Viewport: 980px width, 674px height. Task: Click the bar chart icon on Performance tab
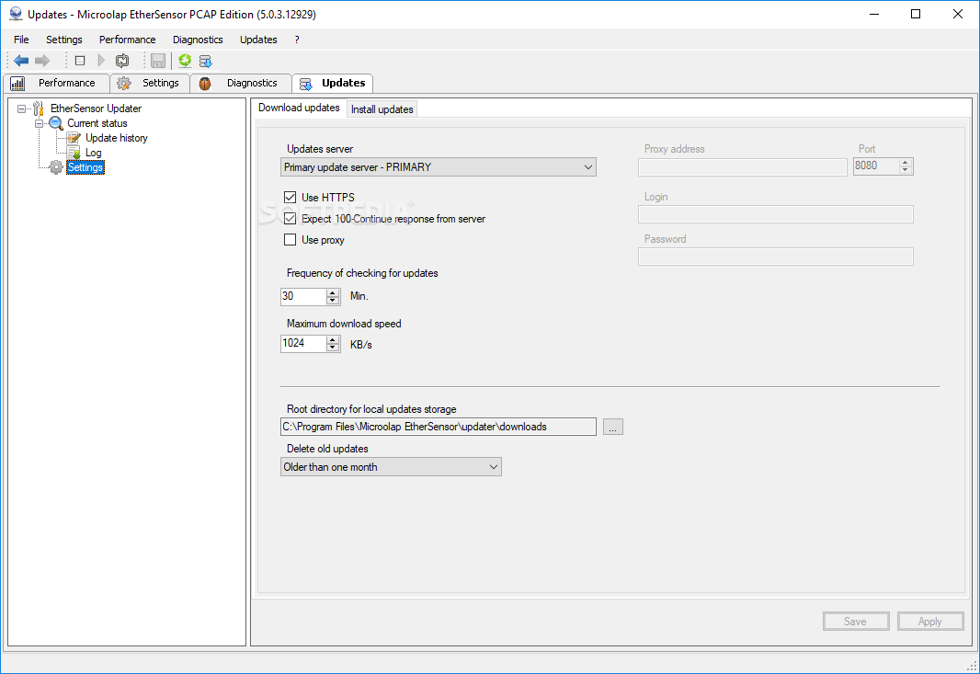pos(17,83)
